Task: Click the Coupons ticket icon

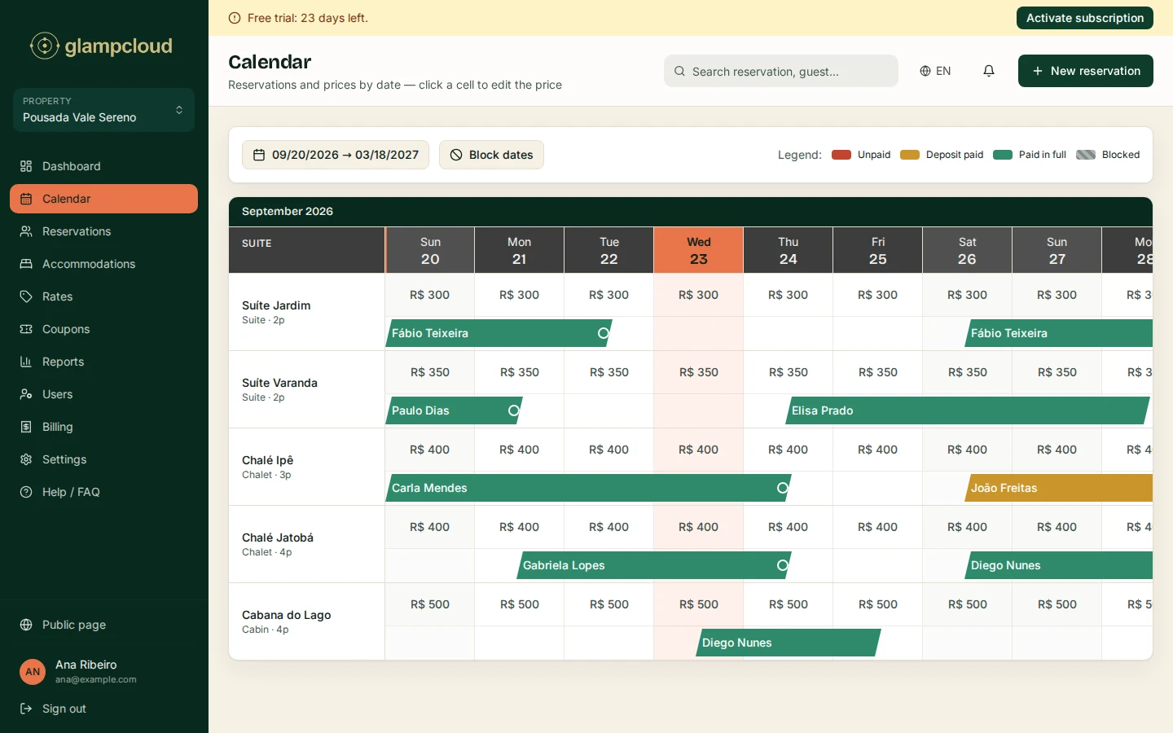Action: coord(26,329)
